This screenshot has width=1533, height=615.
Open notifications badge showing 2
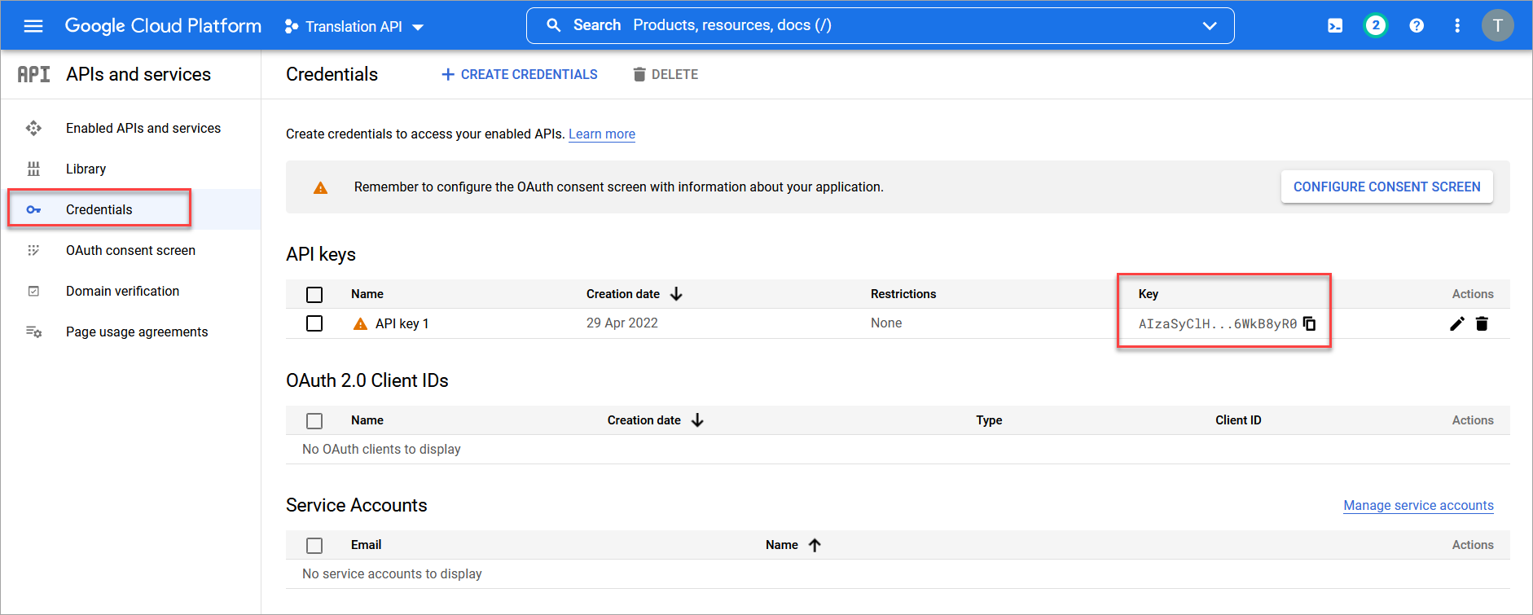[1376, 25]
